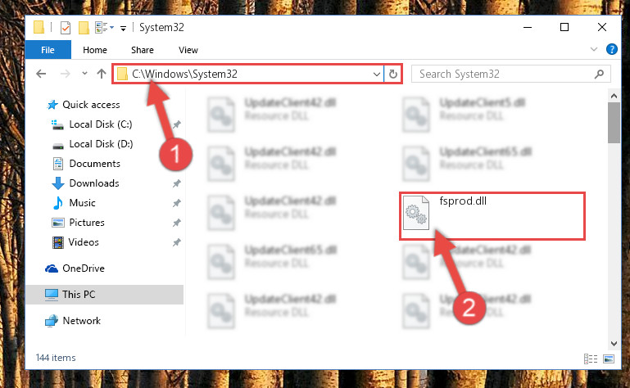Refresh the System32 folder view
The image size is (630, 388).
point(393,74)
